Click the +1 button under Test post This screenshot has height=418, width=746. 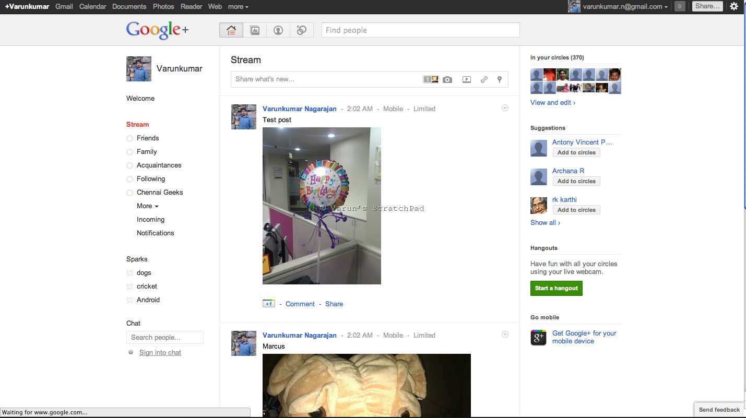(269, 304)
